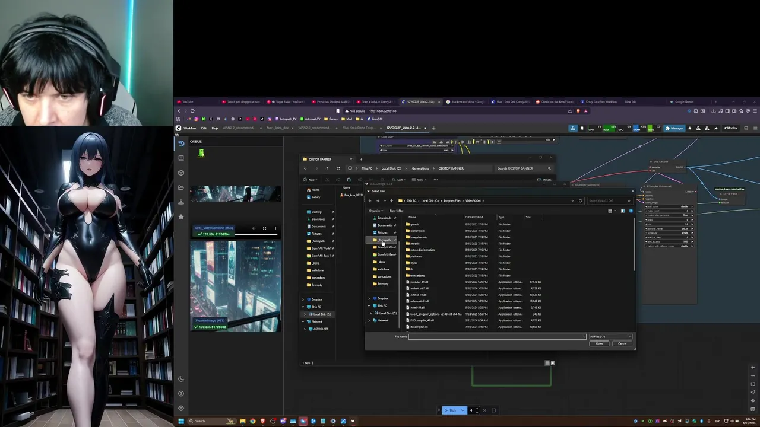
Task: Open the Manager button in ComfyUI top bar
Action: pyautogui.click(x=674, y=128)
